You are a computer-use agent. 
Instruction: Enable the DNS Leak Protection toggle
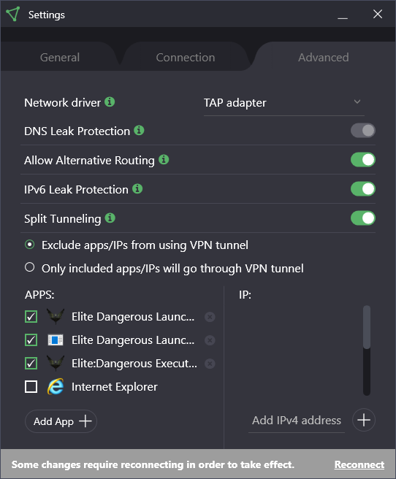(x=363, y=131)
